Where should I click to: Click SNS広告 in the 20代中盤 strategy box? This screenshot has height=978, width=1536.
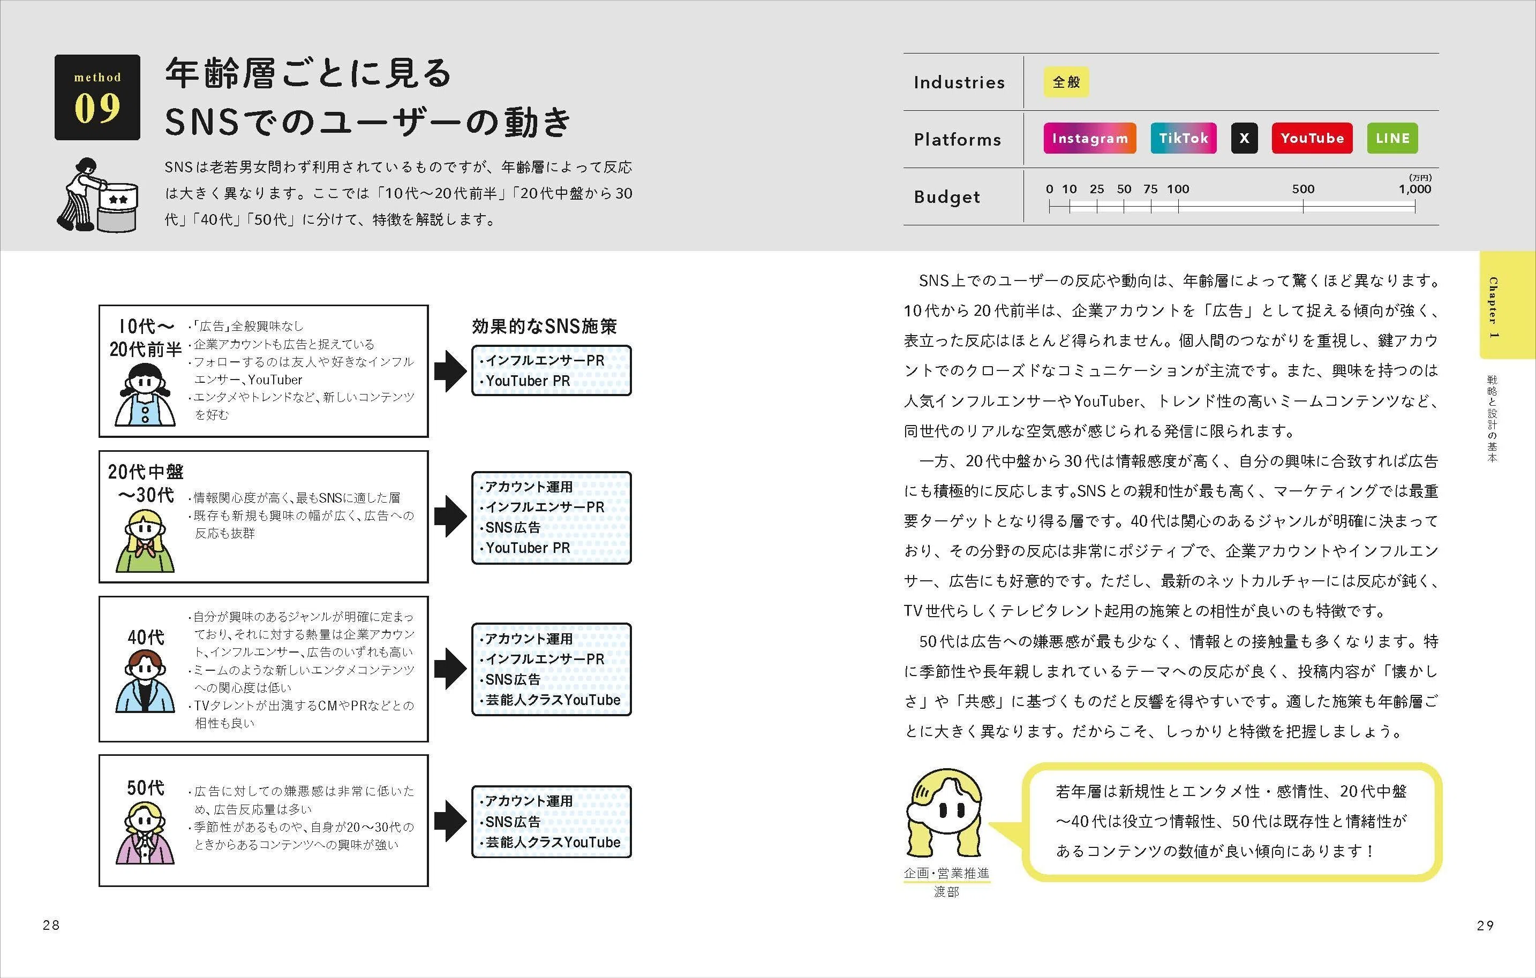(512, 527)
